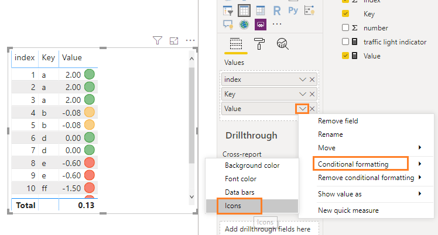The image size is (438, 235).
Task: Switch to the Fields well tab
Action: tap(236, 44)
